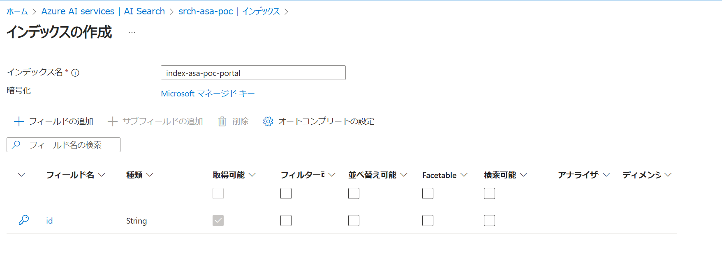Click the trash icon to delete field

click(x=222, y=121)
